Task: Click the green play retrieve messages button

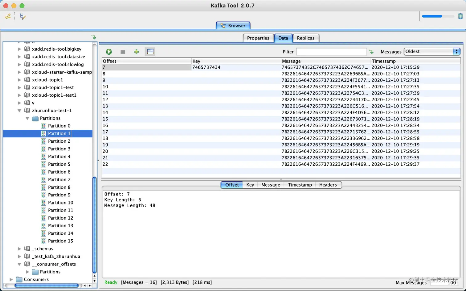Action: (x=109, y=52)
